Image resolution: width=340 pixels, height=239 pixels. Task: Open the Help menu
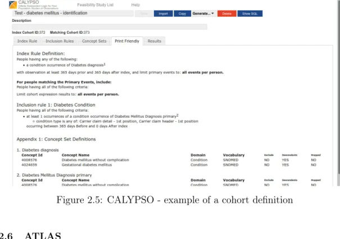pyautogui.click(x=135, y=4)
